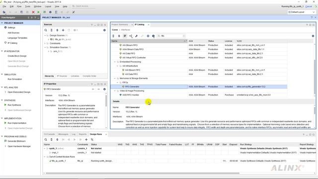The height and width of the screenshot is (179, 318).
Task: Open the Default Layout dropdown
Action: click(302, 12)
